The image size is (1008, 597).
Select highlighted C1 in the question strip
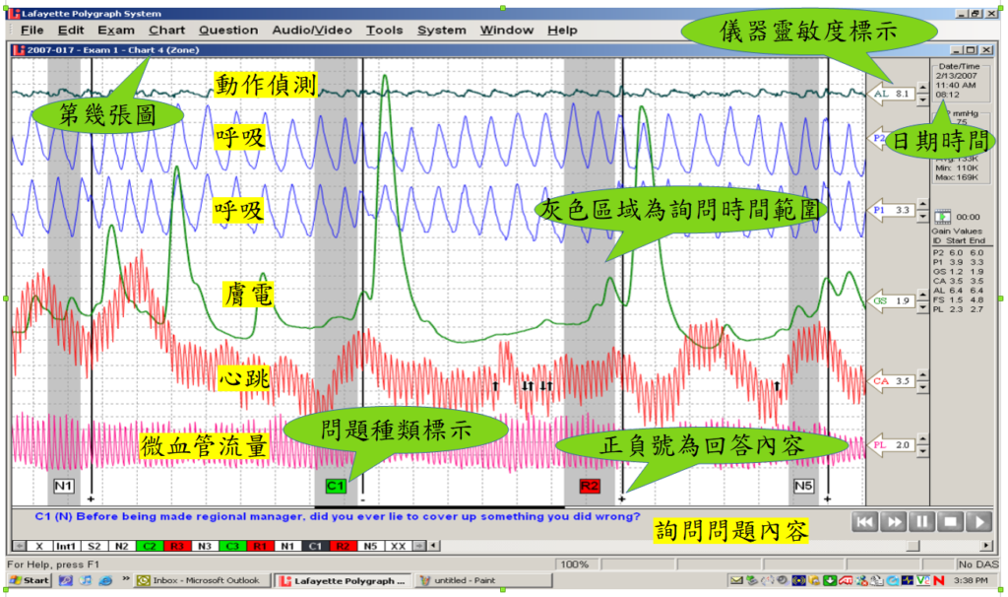pyautogui.click(x=315, y=546)
